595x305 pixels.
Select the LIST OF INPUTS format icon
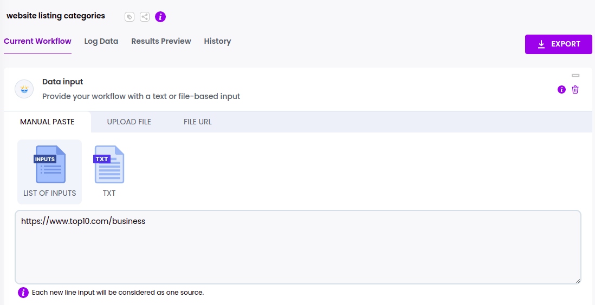(x=50, y=164)
